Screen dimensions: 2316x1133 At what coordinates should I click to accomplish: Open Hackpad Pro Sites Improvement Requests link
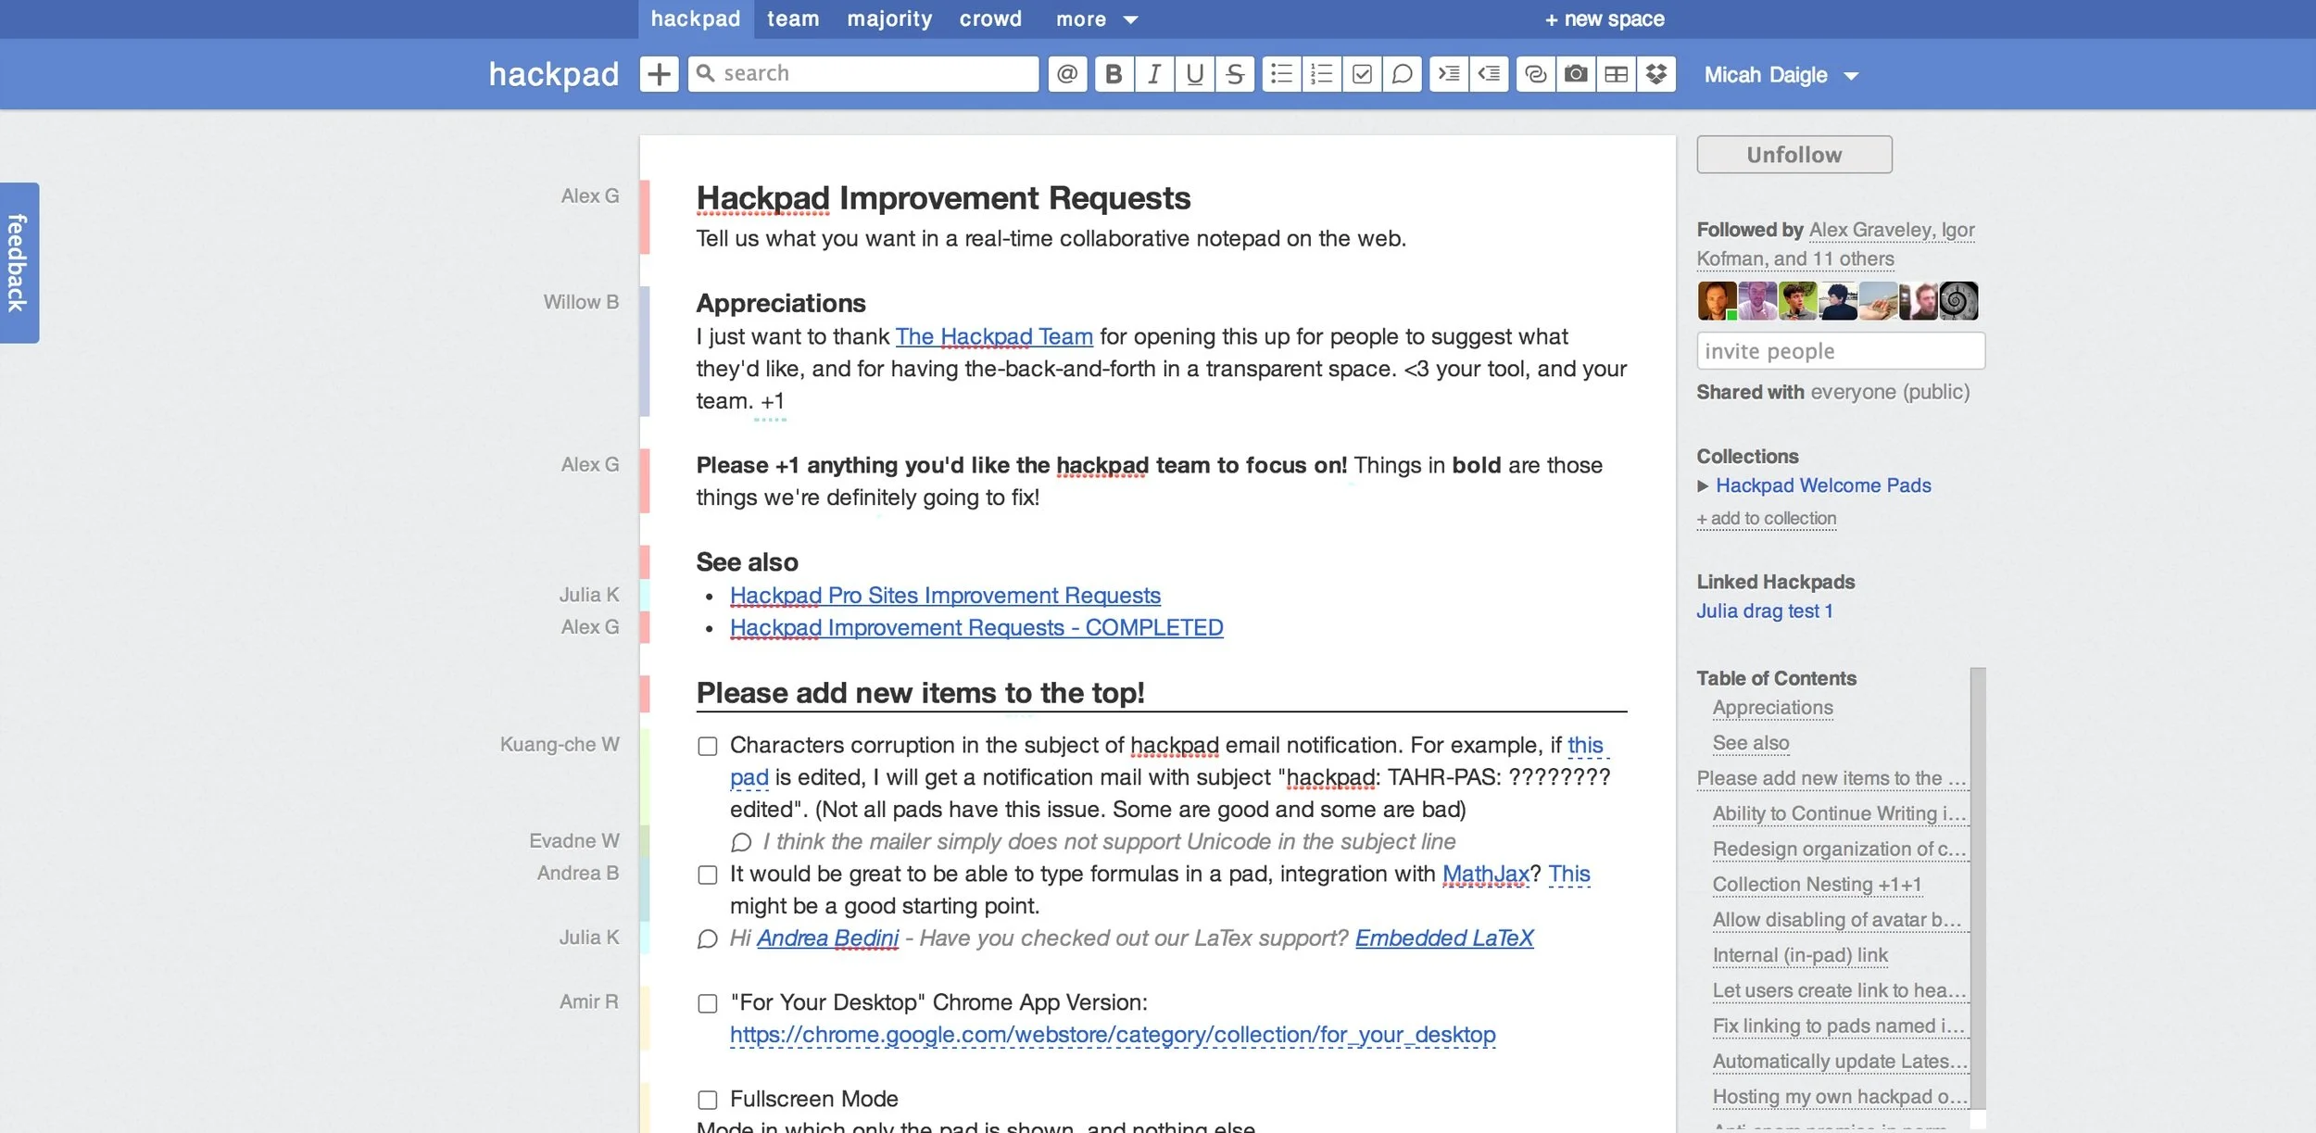click(x=945, y=596)
